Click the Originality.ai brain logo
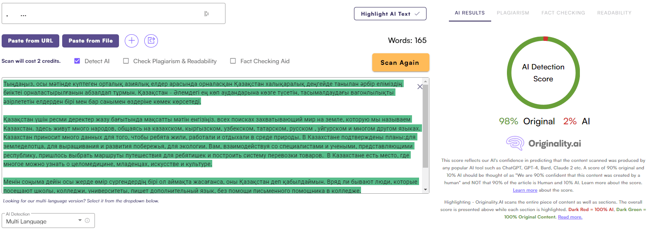This screenshot has width=652, height=235. (515, 143)
